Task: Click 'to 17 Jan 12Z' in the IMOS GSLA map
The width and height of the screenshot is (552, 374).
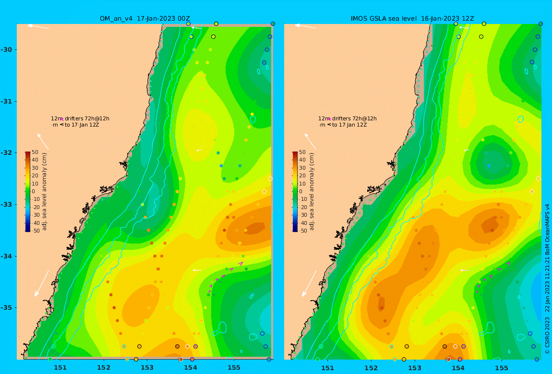Action: pyautogui.click(x=349, y=125)
